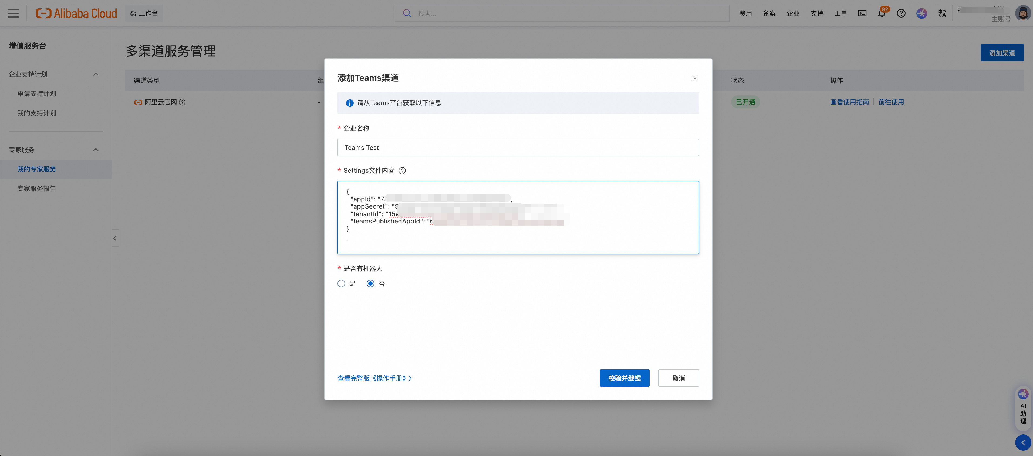Select 是 radio for robot option
The height and width of the screenshot is (456, 1033).
341,284
